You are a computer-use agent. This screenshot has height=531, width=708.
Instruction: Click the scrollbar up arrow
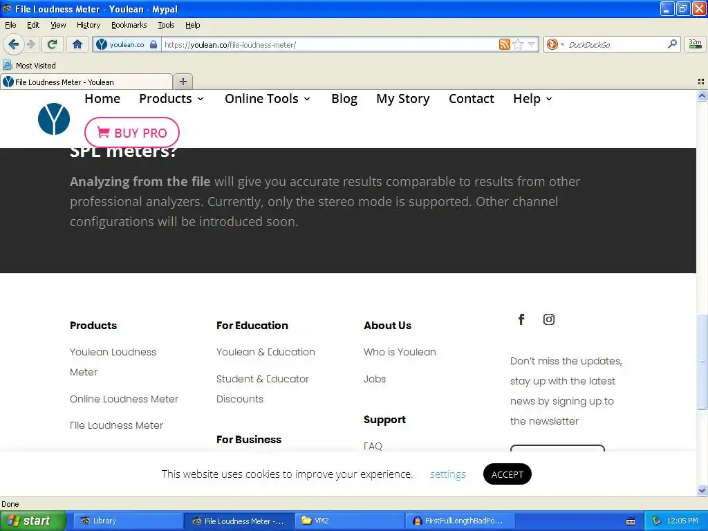(x=702, y=95)
